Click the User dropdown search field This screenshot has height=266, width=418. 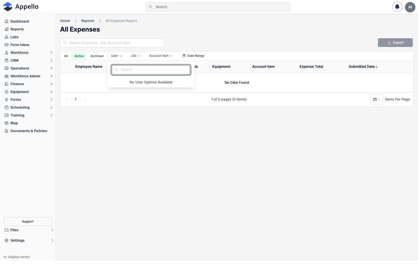click(x=151, y=70)
